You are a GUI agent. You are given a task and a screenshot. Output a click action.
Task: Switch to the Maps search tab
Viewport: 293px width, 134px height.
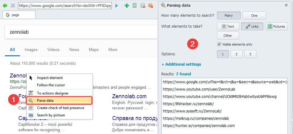pos(93,50)
